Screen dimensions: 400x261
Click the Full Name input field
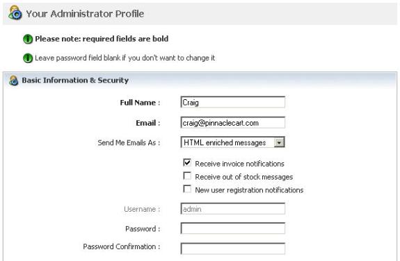click(x=232, y=102)
